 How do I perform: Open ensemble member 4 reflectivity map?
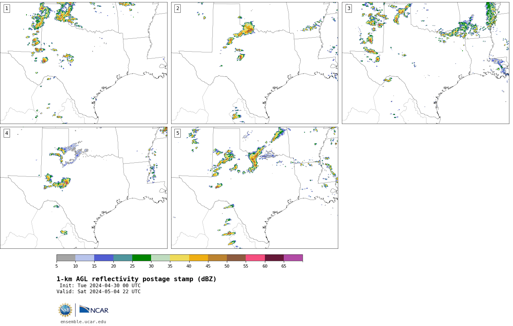[84, 188]
